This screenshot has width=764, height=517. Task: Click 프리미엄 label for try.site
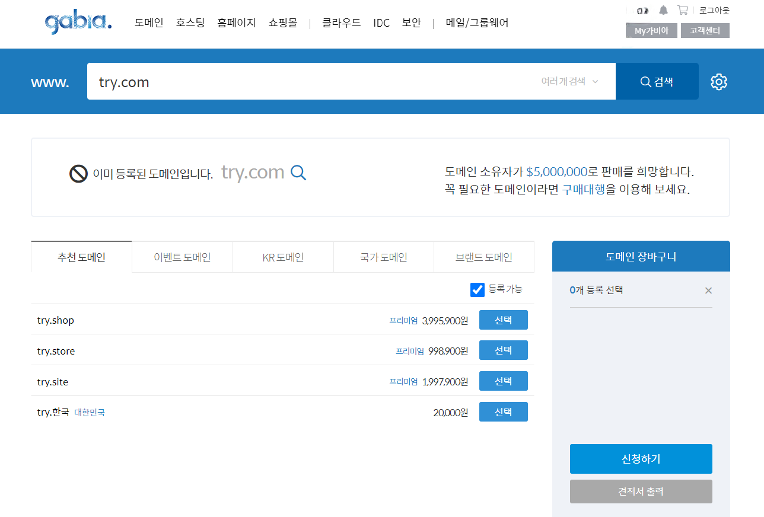click(403, 382)
